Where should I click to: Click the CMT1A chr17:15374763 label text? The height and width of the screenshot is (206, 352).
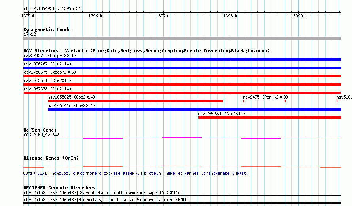click(103, 193)
